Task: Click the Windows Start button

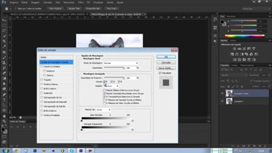Action: (x=6, y=150)
